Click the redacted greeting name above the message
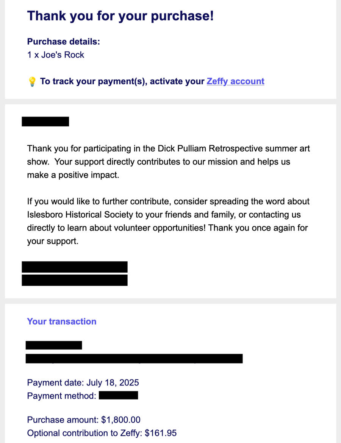This screenshot has height=443, width=341. (45, 122)
